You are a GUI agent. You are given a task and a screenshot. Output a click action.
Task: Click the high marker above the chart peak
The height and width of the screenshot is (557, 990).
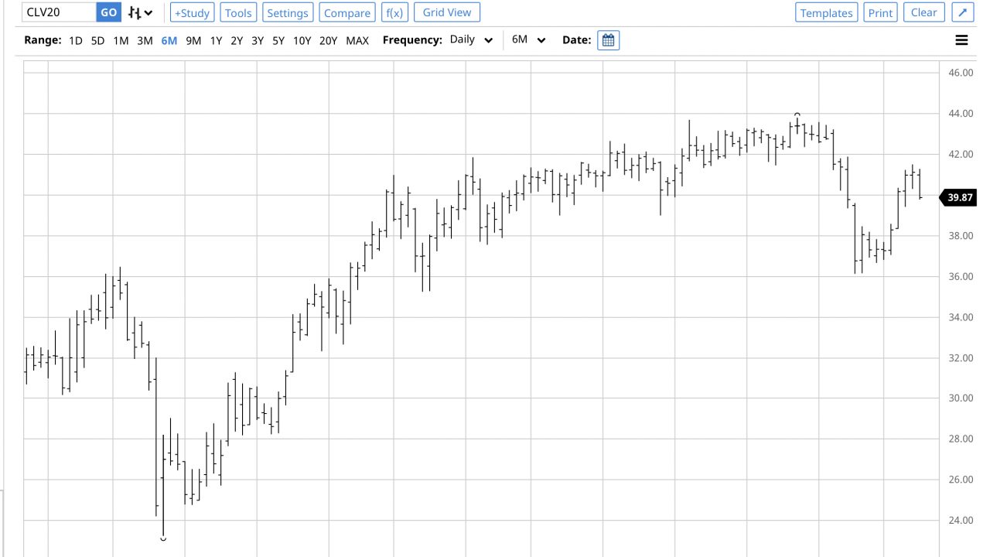tap(797, 115)
